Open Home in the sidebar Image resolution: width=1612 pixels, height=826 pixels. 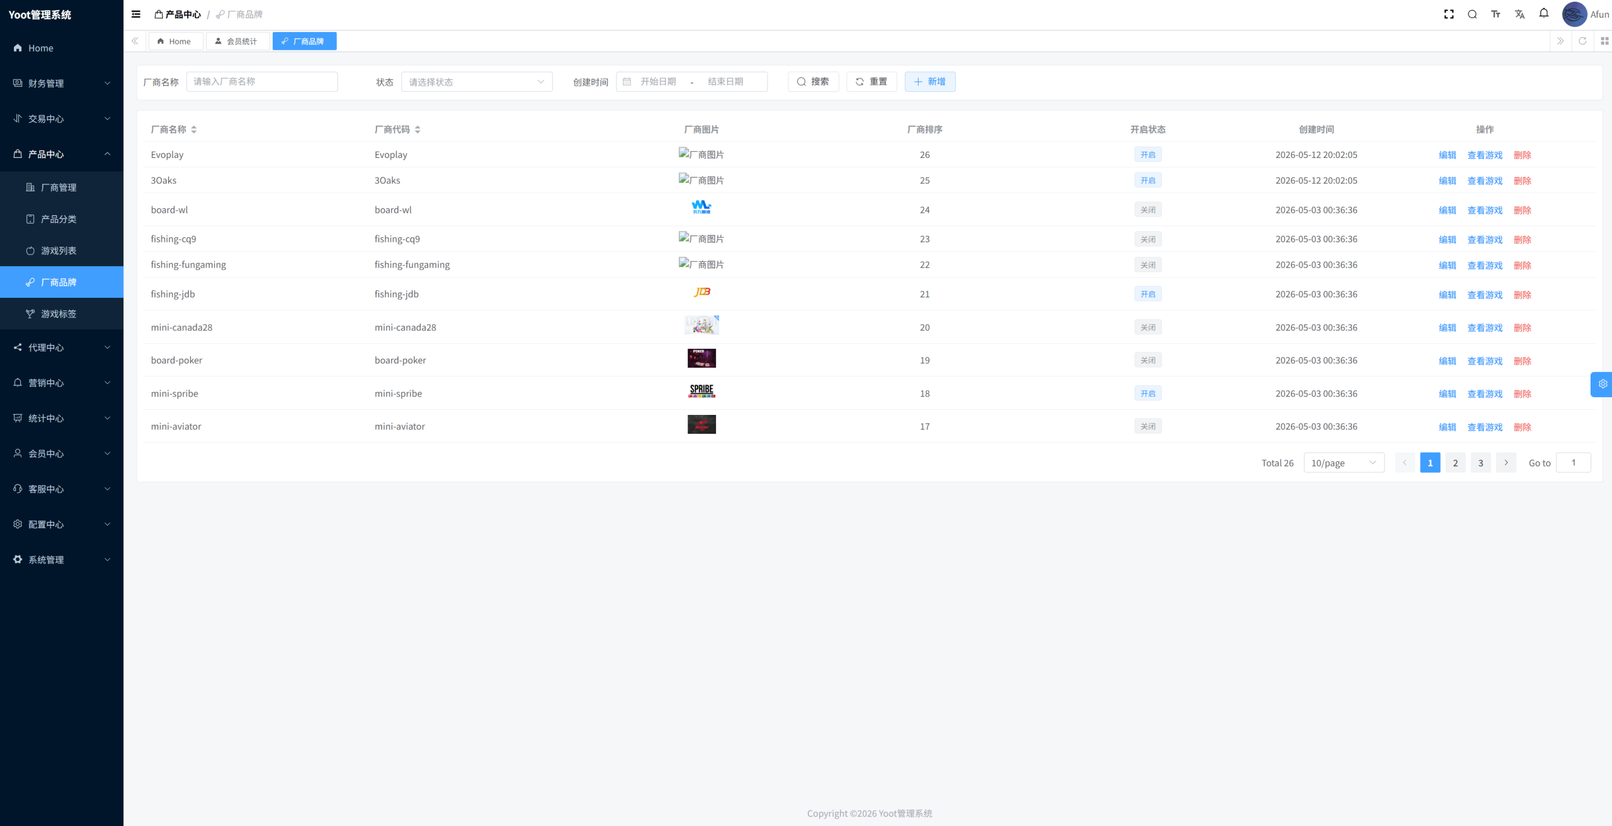point(62,48)
